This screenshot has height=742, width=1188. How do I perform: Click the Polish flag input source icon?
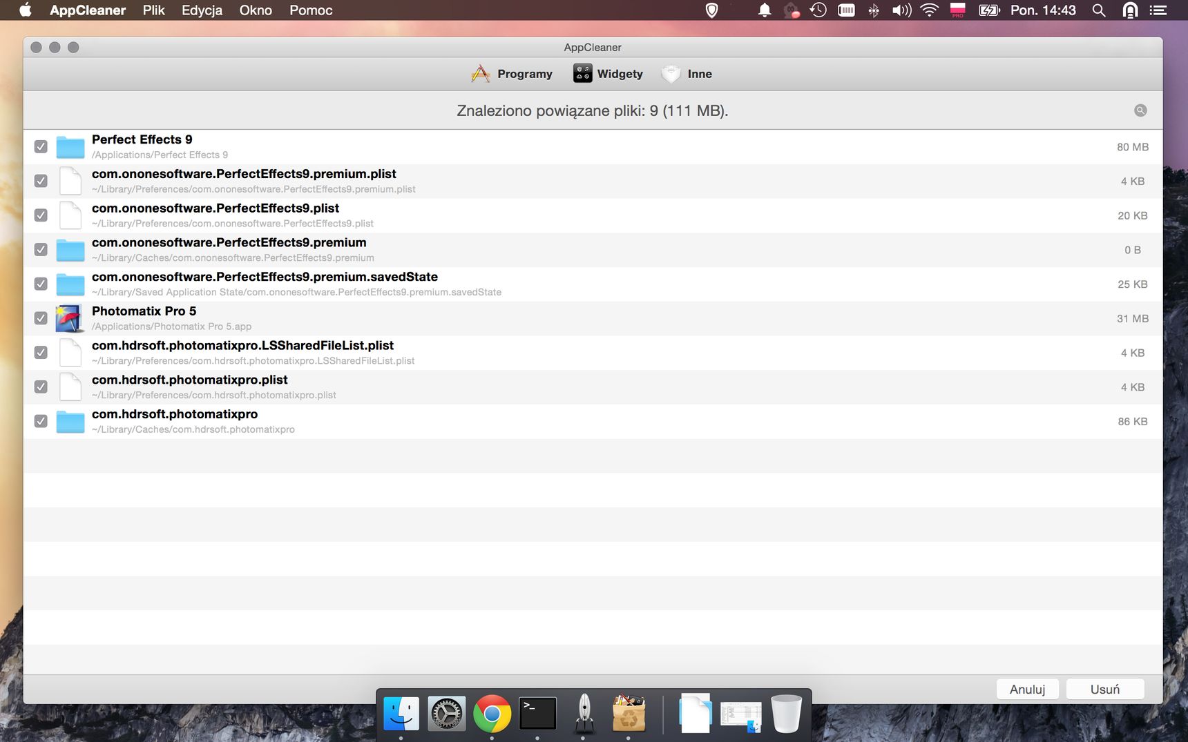pyautogui.click(x=957, y=10)
